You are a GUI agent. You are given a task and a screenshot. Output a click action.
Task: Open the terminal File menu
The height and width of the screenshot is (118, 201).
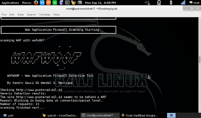(x=4, y=15)
